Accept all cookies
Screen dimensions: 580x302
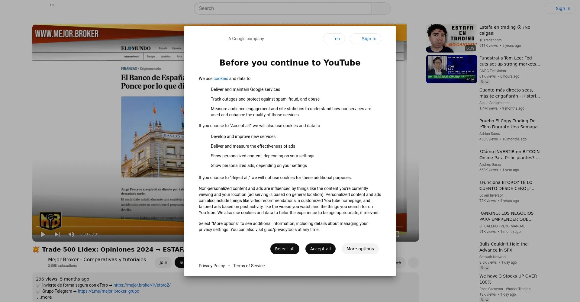coord(320,249)
